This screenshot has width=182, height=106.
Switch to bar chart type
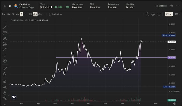pos(40,14)
